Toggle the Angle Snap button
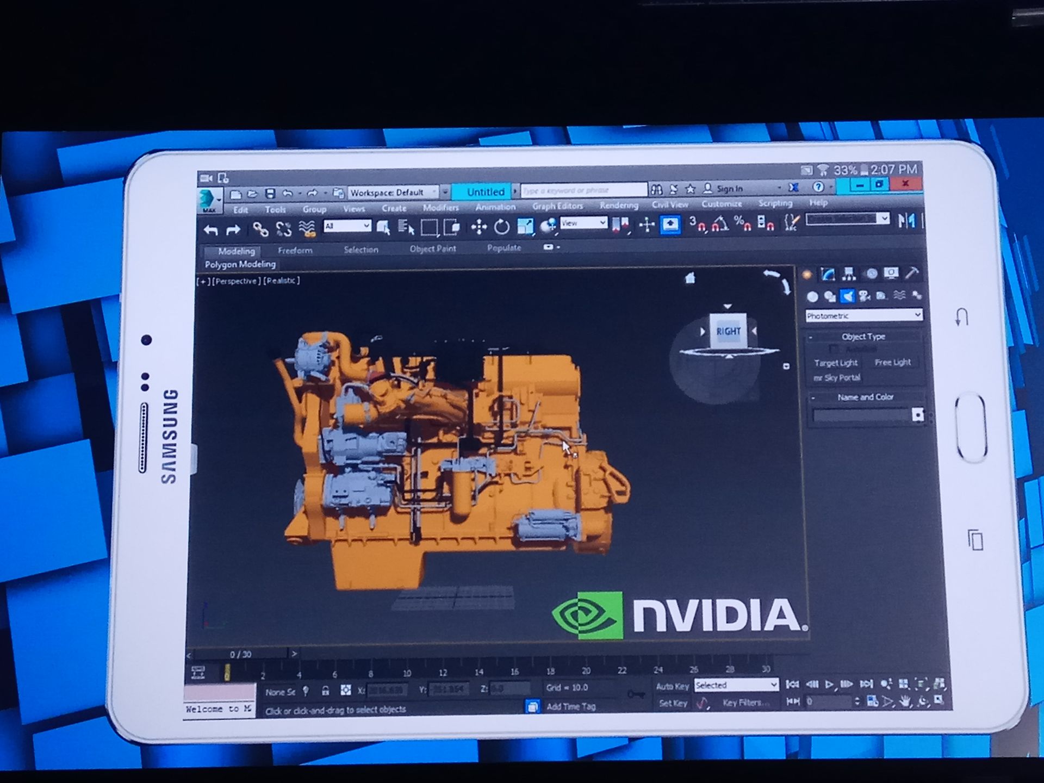This screenshot has width=1044, height=783. pyautogui.click(x=720, y=223)
